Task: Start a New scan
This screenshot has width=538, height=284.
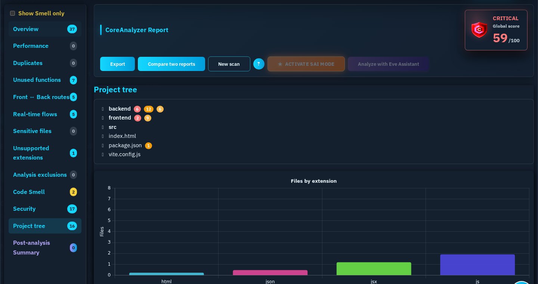Action: coord(229,64)
